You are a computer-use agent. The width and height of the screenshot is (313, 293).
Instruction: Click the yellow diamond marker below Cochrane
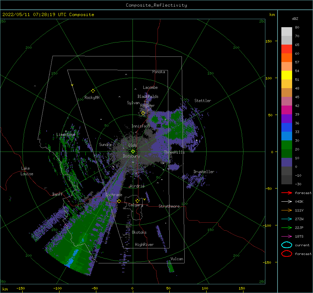coord(119,201)
